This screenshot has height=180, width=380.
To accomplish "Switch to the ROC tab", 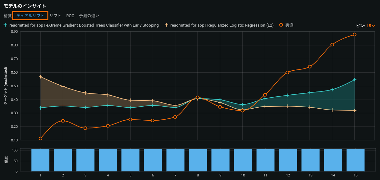I will point(70,16).
